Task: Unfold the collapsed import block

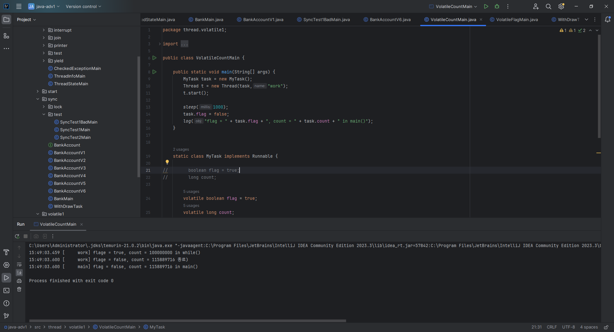Action: tap(160, 44)
